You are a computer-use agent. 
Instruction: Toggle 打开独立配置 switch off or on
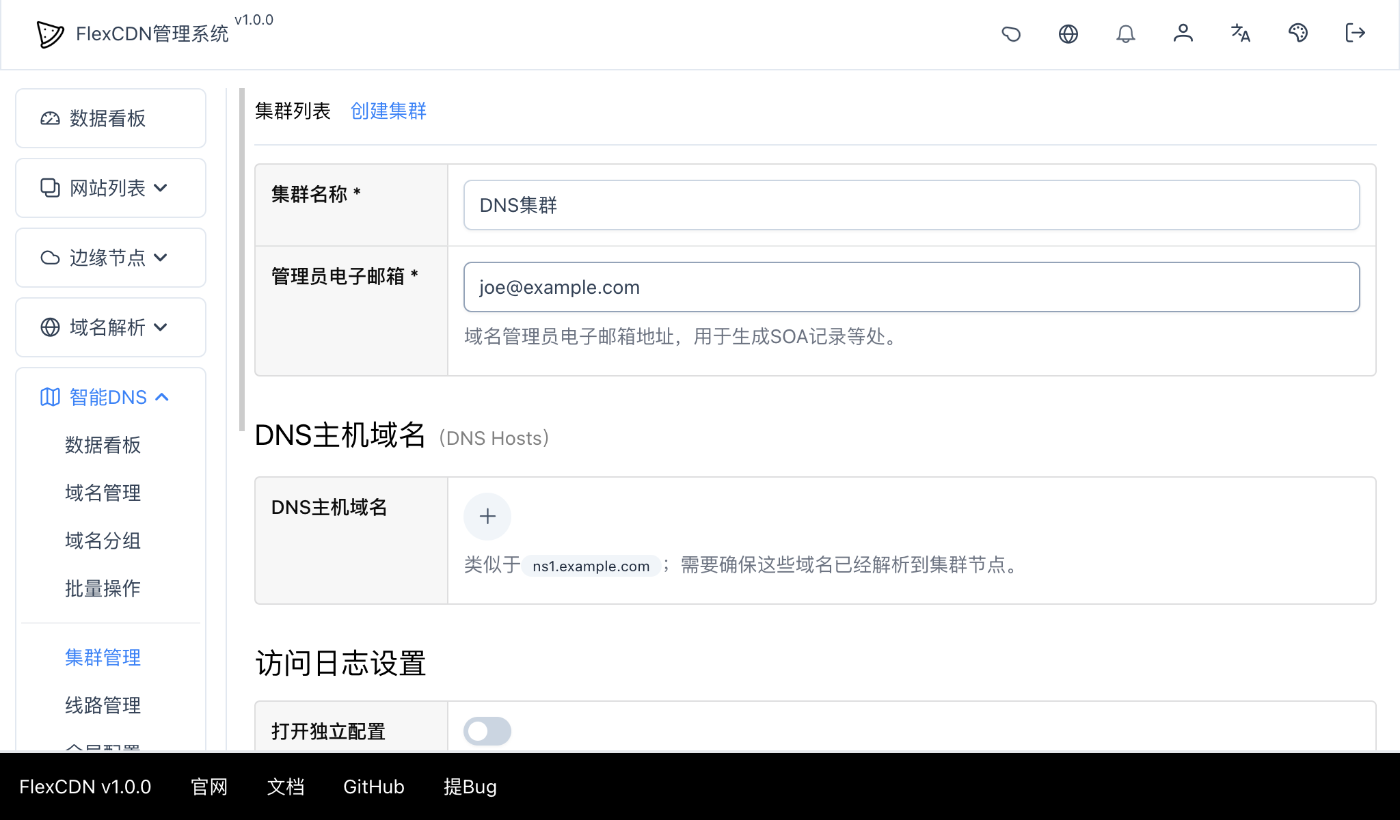click(487, 730)
